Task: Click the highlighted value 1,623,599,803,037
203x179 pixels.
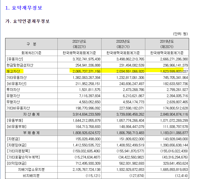Action: pos(174,71)
